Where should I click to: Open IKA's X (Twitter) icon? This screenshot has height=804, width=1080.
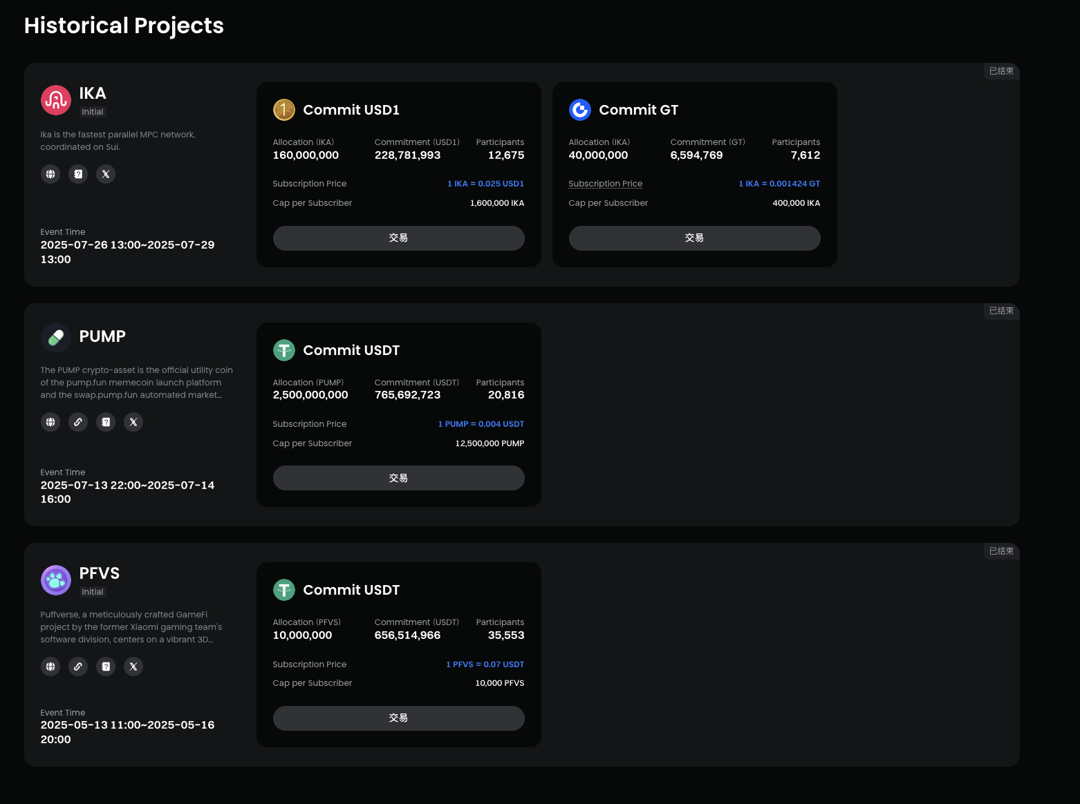(x=106, y=174)
